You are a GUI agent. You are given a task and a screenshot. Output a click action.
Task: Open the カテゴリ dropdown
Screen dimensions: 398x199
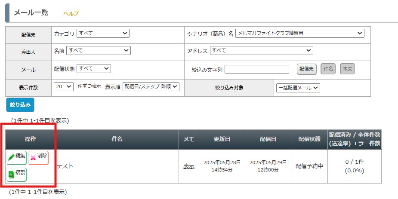point(103,33)
